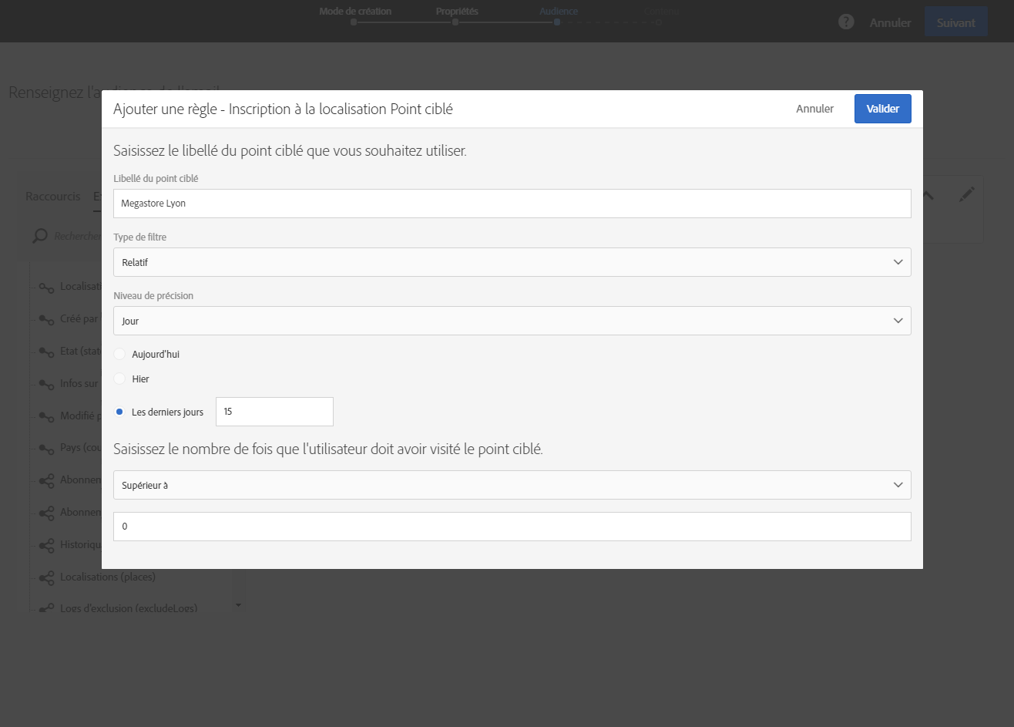1014x727 pixels.
Task: Go to the Propriétés step
Action: coord(457,12)
